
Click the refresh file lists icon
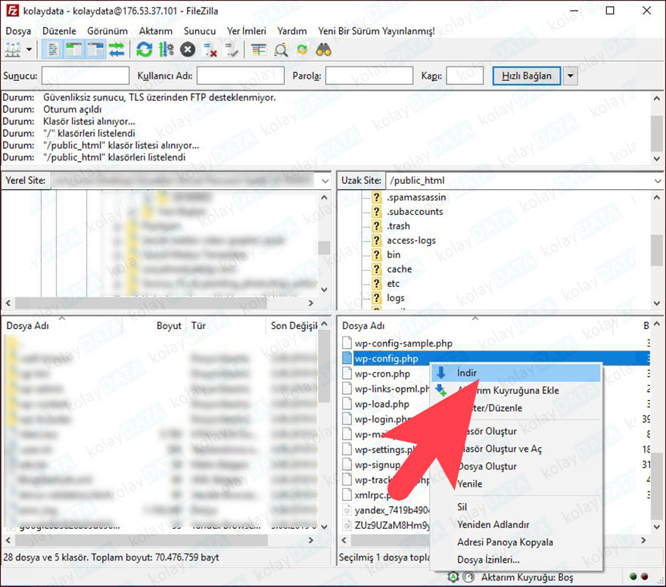tap(145, 50)
